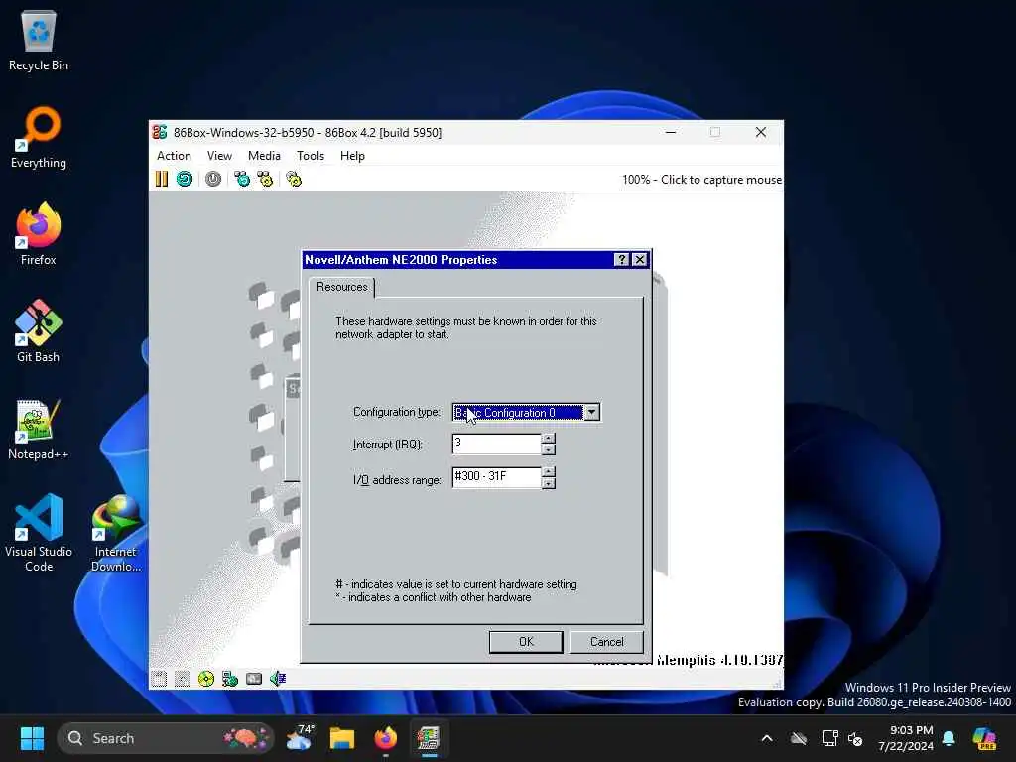Select the Git Bash desktop shortcut
Viewport: 1016px width, 762px height.
point(39,331)
